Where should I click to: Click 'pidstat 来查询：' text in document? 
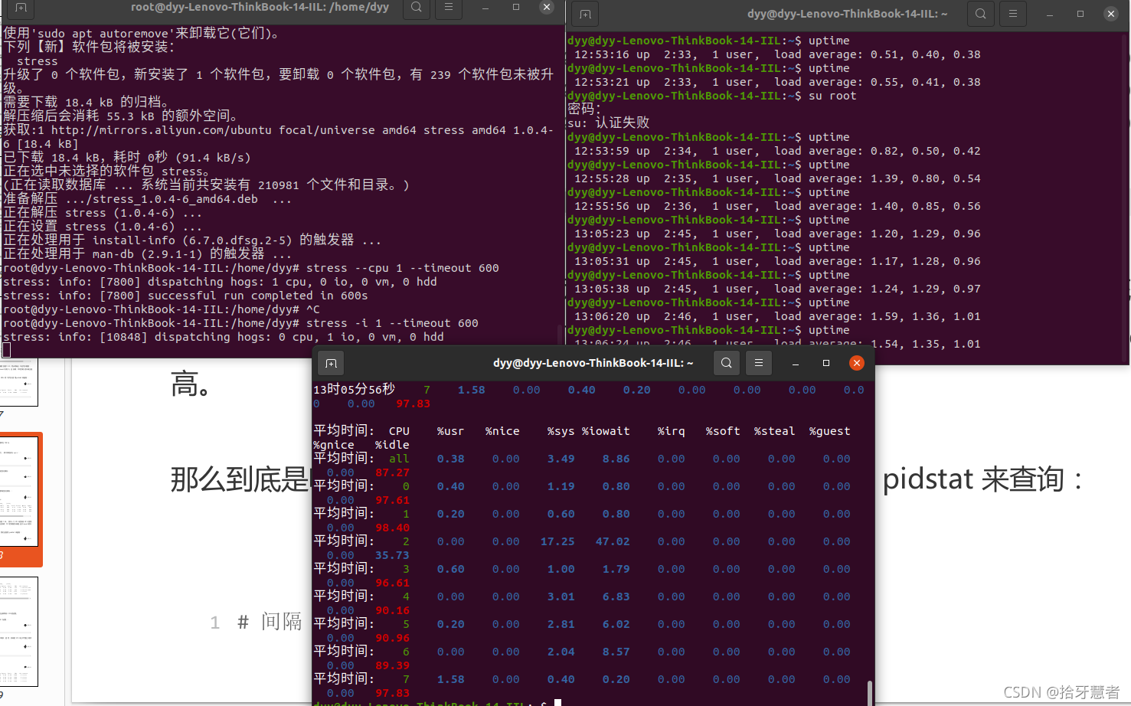tap(984, 479)
